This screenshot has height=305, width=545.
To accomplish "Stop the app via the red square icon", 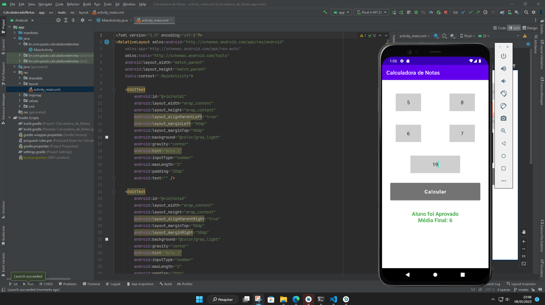I will 445,12.
